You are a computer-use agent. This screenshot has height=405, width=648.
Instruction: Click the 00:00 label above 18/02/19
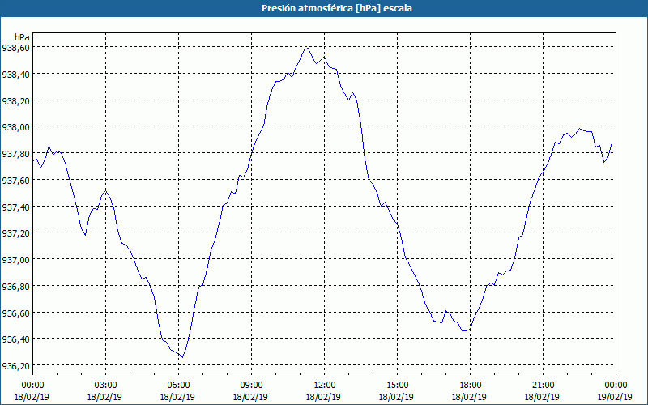pyautogui.click(x=32, y=386)
